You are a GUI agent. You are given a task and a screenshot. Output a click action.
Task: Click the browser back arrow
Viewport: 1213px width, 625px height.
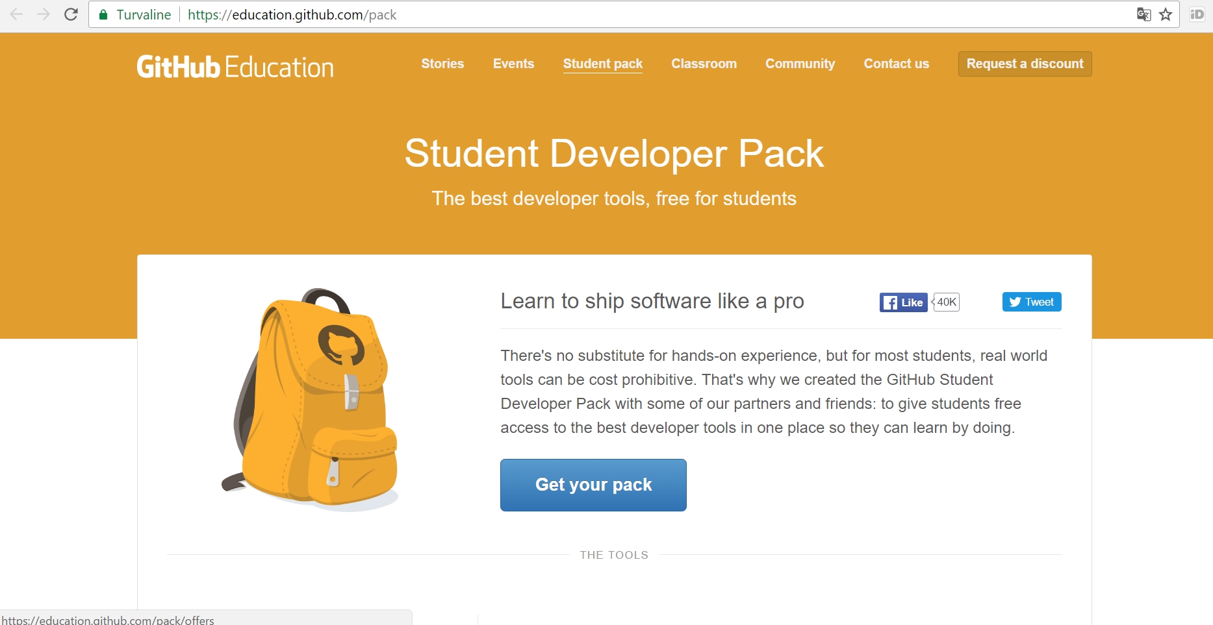16,14
